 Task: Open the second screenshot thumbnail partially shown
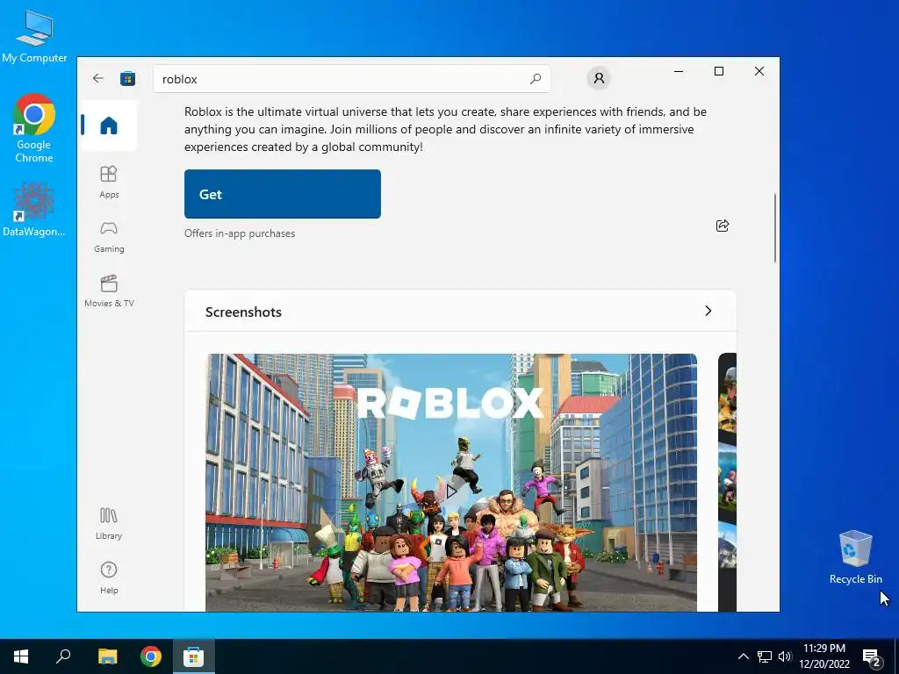click(727, 483)
